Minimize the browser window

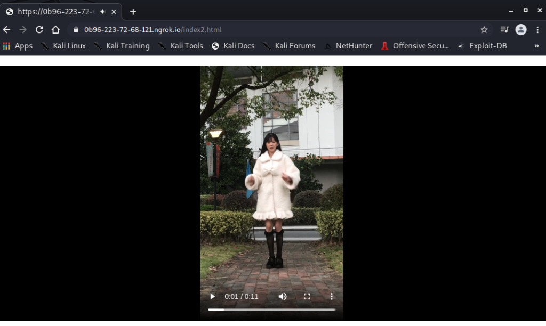coord(511,11)
